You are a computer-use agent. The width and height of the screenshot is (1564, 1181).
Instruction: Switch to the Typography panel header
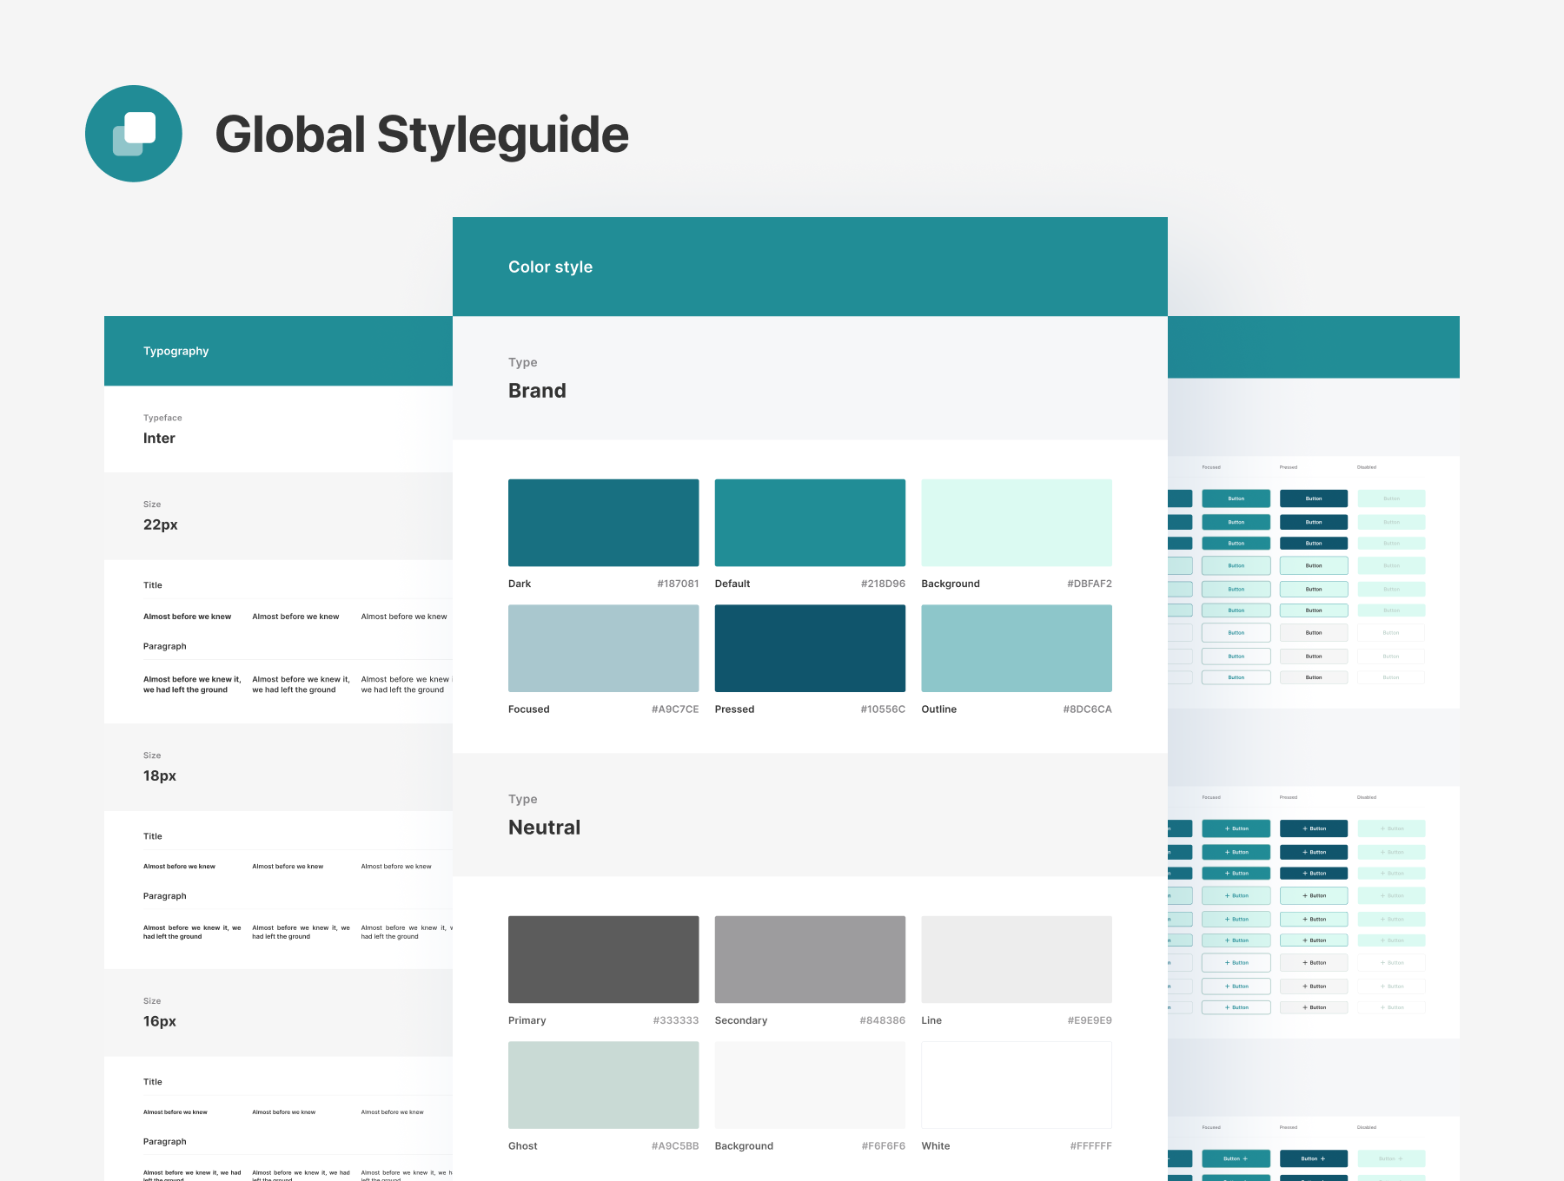[176, 351]
